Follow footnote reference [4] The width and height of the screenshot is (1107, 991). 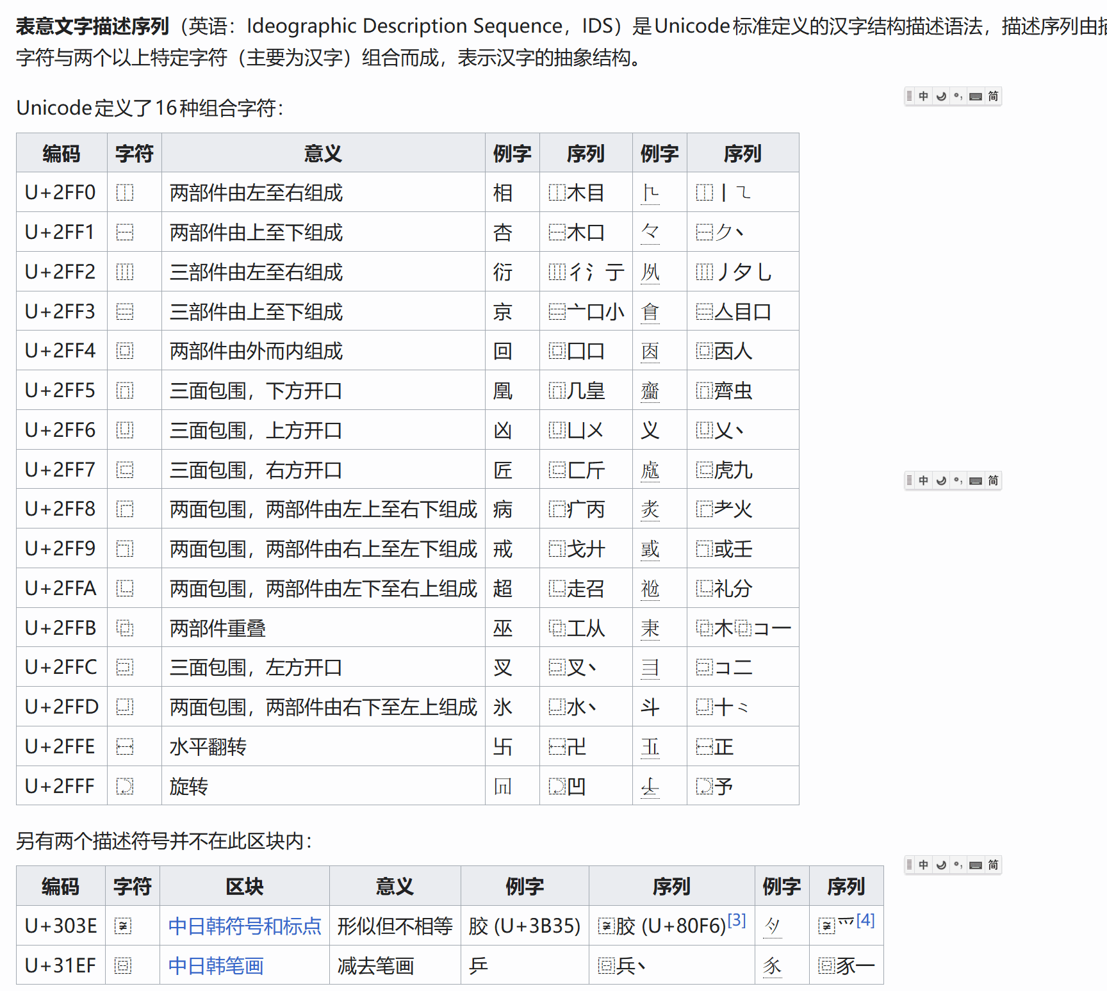tap(865, 920)
